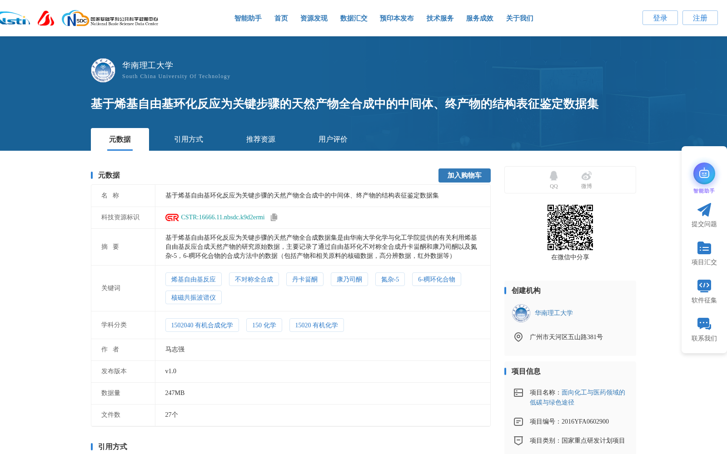
Task: Click subject tag 150 化学
Action: [264, 325]
